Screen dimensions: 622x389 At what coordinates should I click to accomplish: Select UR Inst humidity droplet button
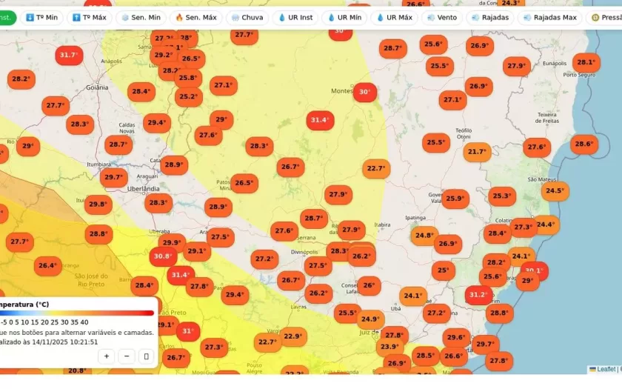point(296,17)
